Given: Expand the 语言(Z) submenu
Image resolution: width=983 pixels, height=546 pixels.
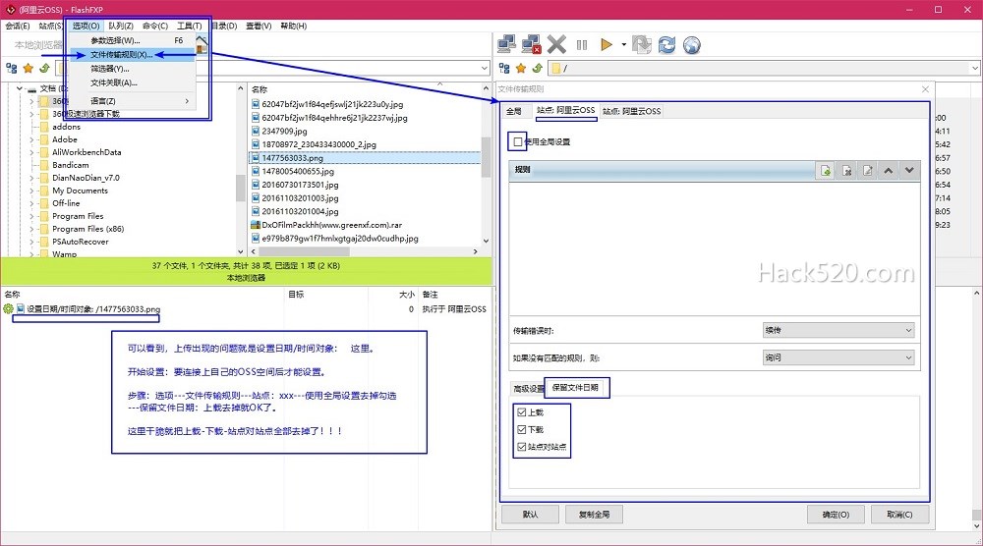Looking at the screenshot, I should click(x=186, y=101).
